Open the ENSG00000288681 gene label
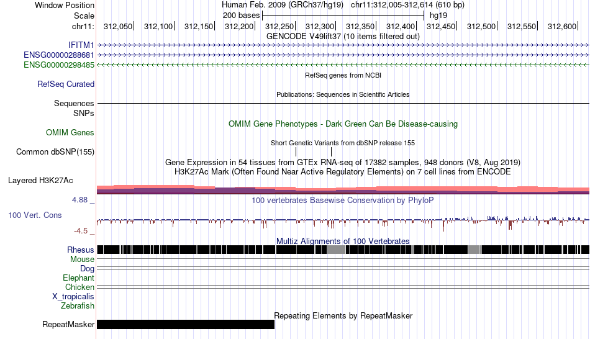The image size is (590, 339). [59, 55]
